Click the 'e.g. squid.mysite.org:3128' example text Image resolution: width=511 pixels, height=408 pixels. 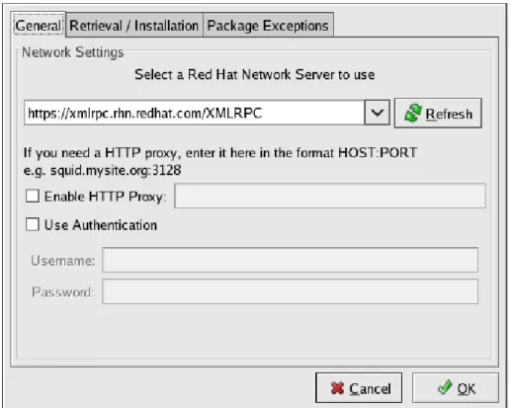tap(102, 171)
